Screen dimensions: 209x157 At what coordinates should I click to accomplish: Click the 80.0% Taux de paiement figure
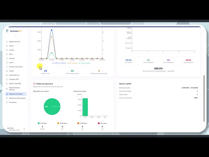188,60
